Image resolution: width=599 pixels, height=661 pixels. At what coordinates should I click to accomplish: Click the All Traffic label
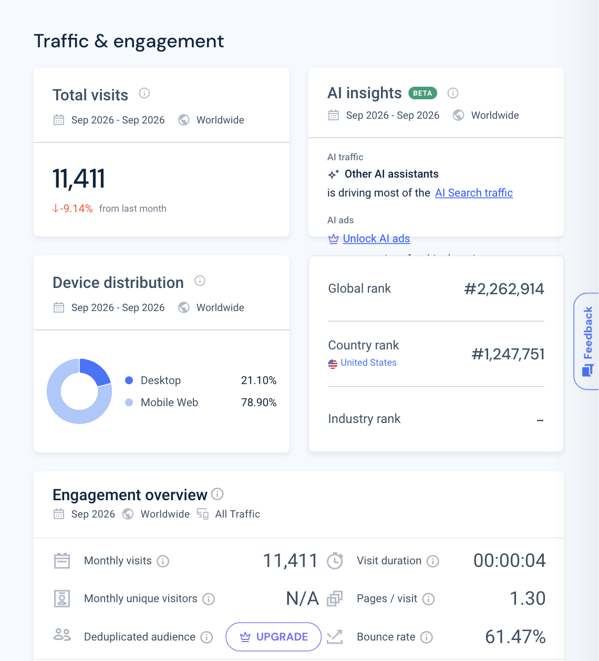click(237, 514)
